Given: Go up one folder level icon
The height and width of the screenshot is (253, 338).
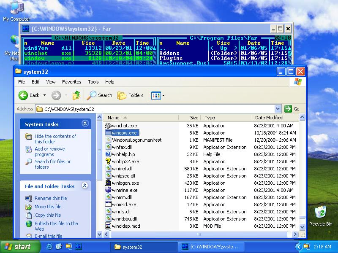Looking at the screenshot, I should (x=76, y=95).
